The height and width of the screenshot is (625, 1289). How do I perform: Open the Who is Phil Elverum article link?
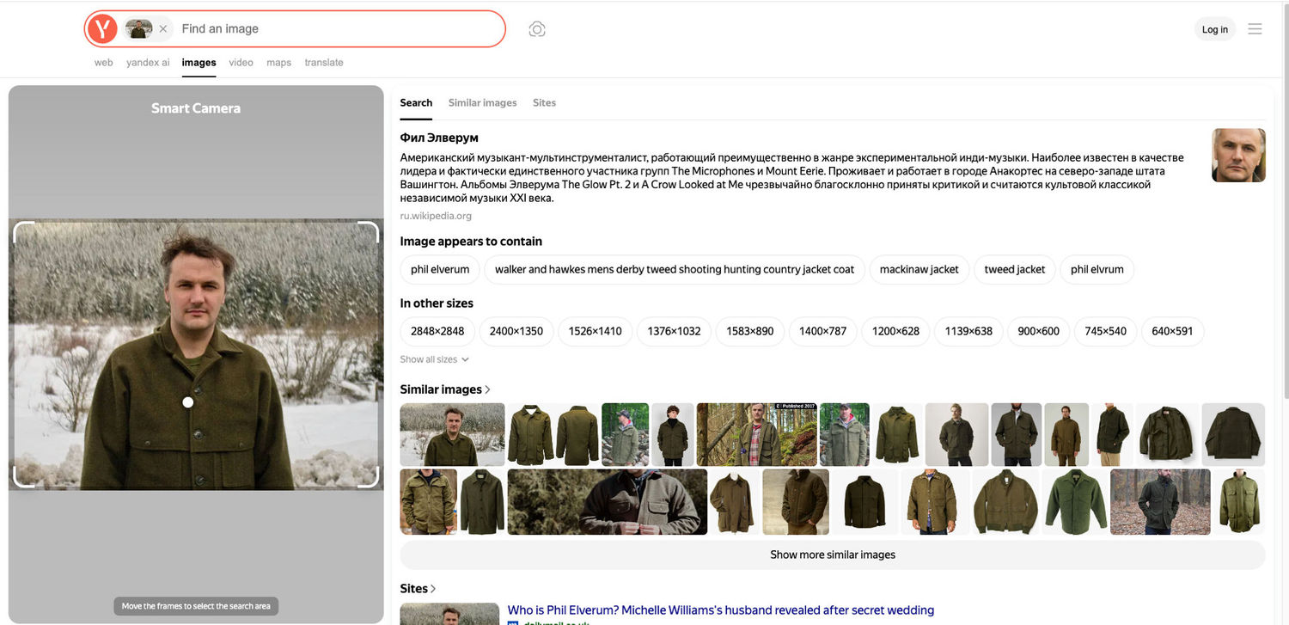721,610
